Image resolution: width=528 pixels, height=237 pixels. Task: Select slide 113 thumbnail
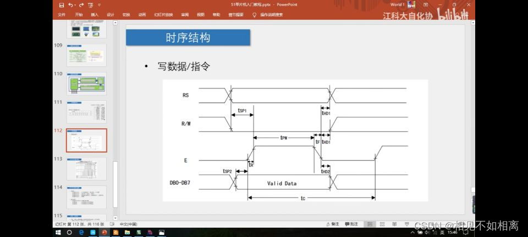86,169
